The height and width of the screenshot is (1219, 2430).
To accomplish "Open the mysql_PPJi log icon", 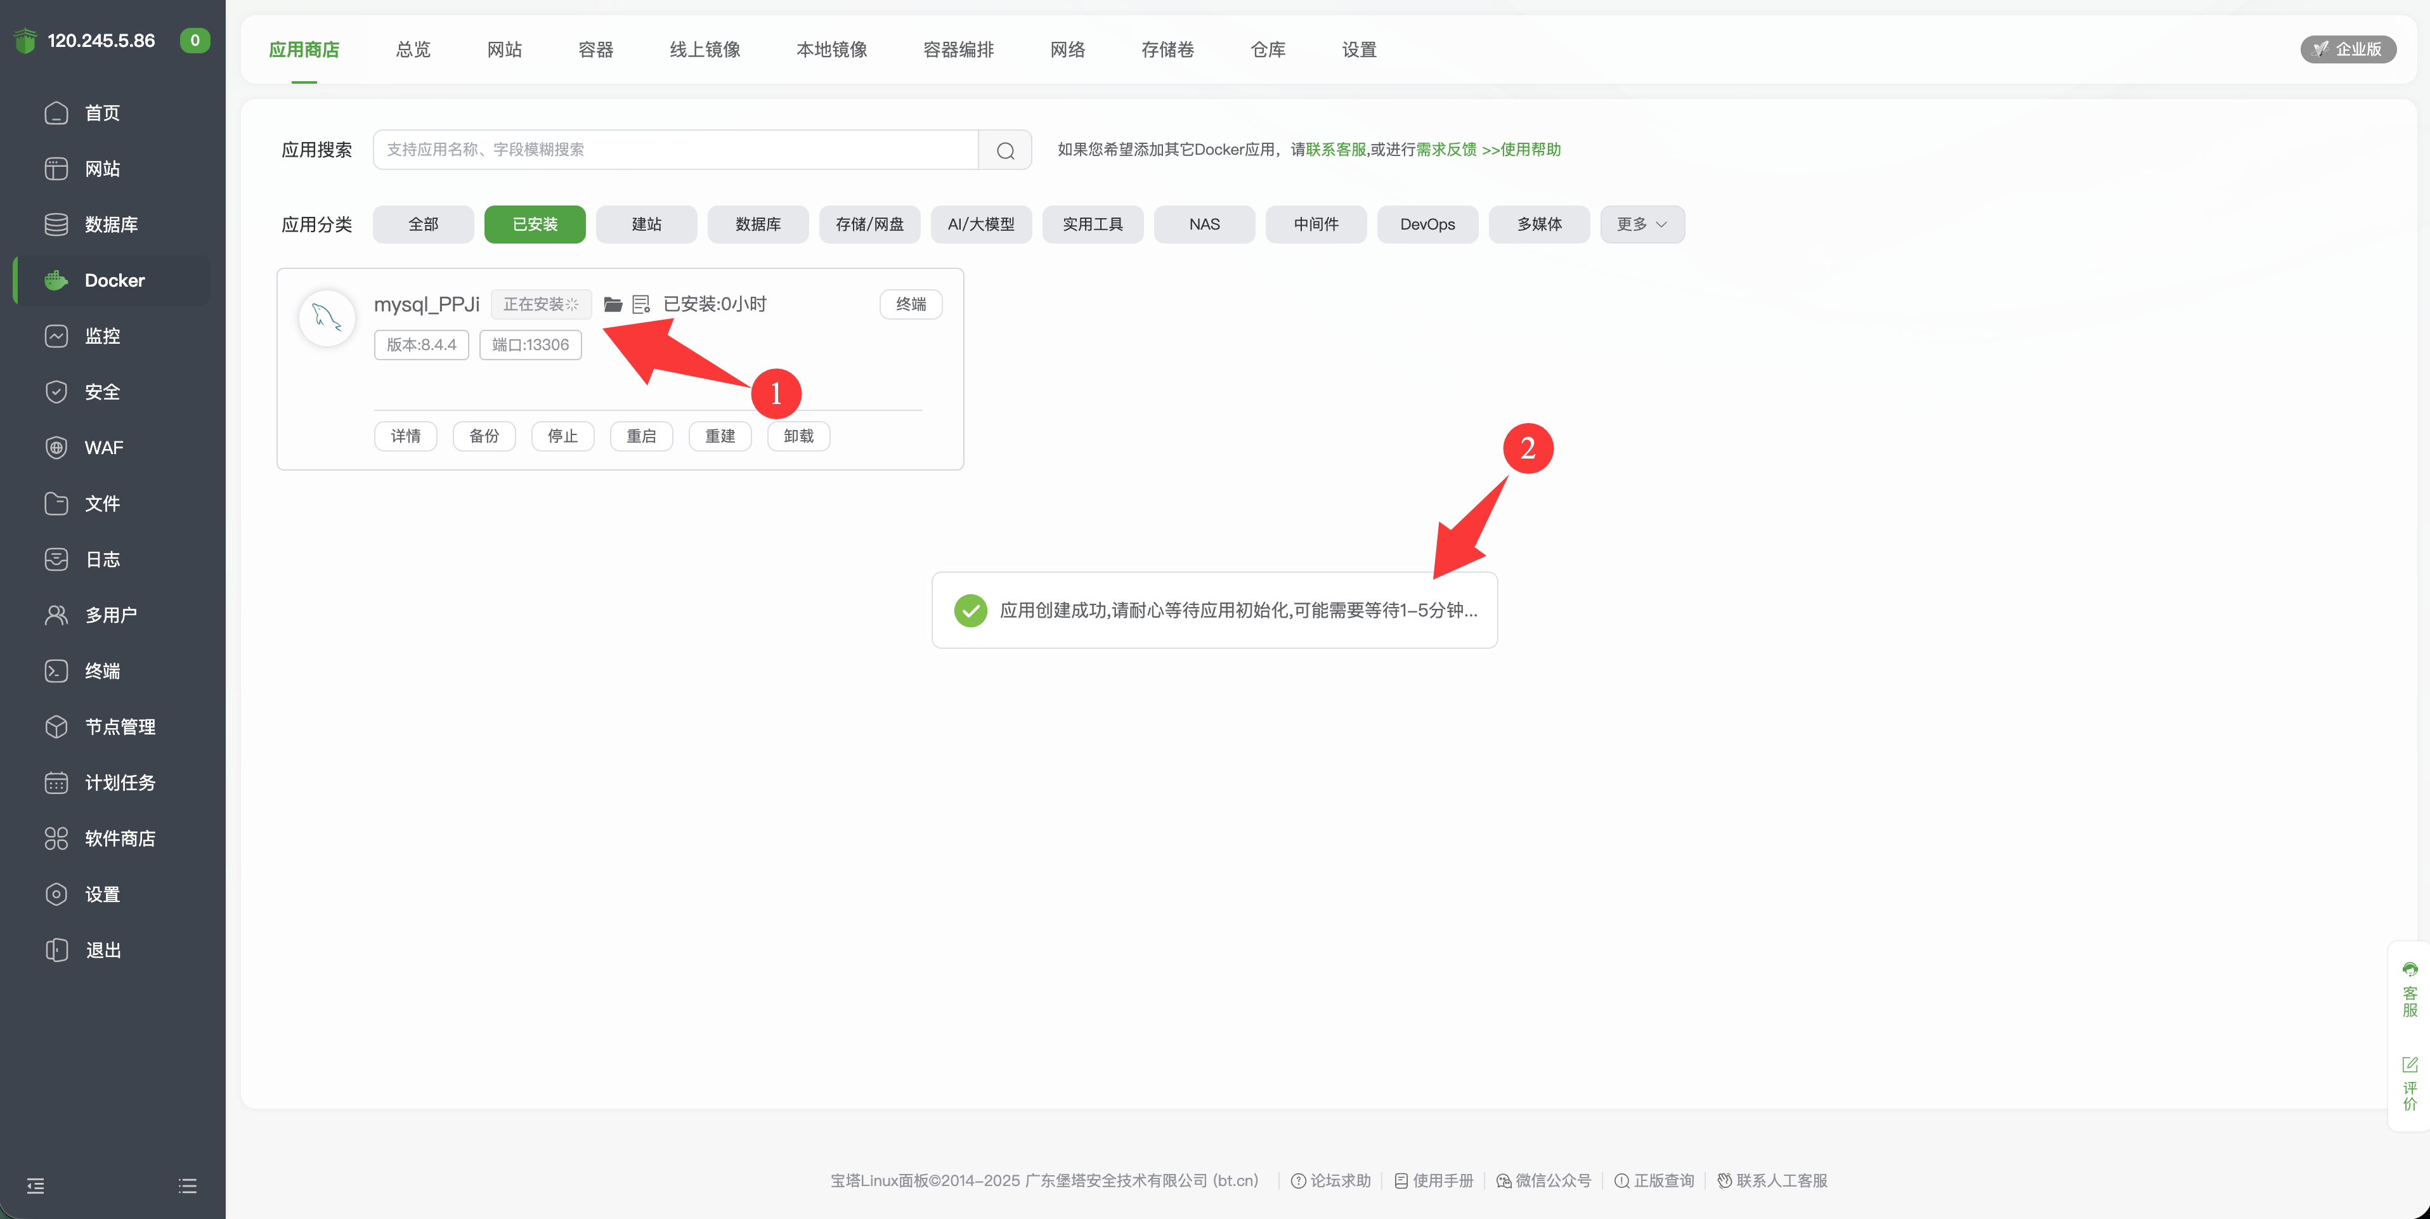I will click(642, 304).
